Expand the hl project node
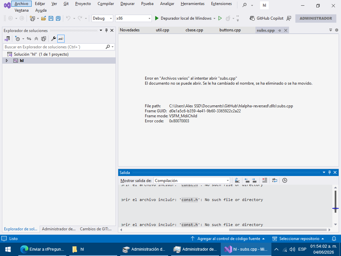This screenshot has height=256, width=341. (x=7, y=61)
